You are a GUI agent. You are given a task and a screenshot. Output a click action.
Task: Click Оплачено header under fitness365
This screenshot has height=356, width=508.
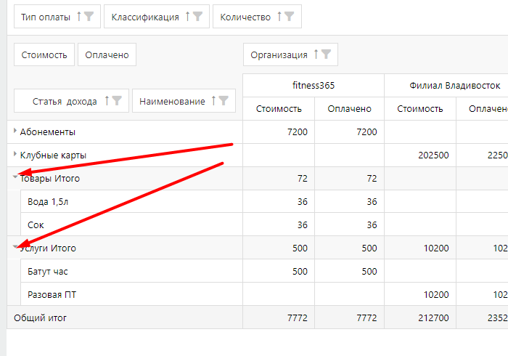(349, 108)
